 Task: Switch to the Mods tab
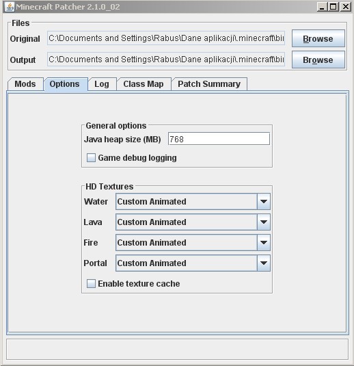click(25, 84)
